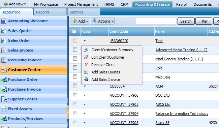Viewport: 219px width, 128px height.
Task: Click the Add Sales Invoice menu icon
Action: tap(86, 79)
